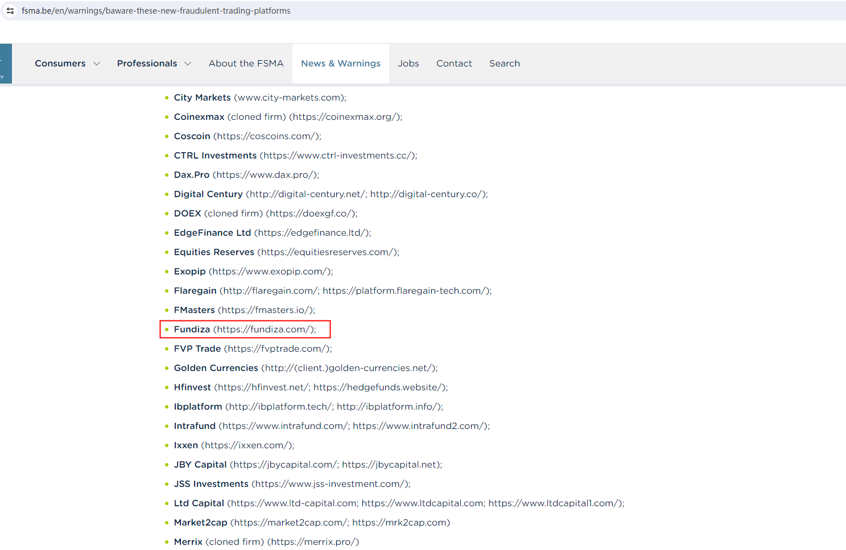Open the Professionals menu

(147, 64)
